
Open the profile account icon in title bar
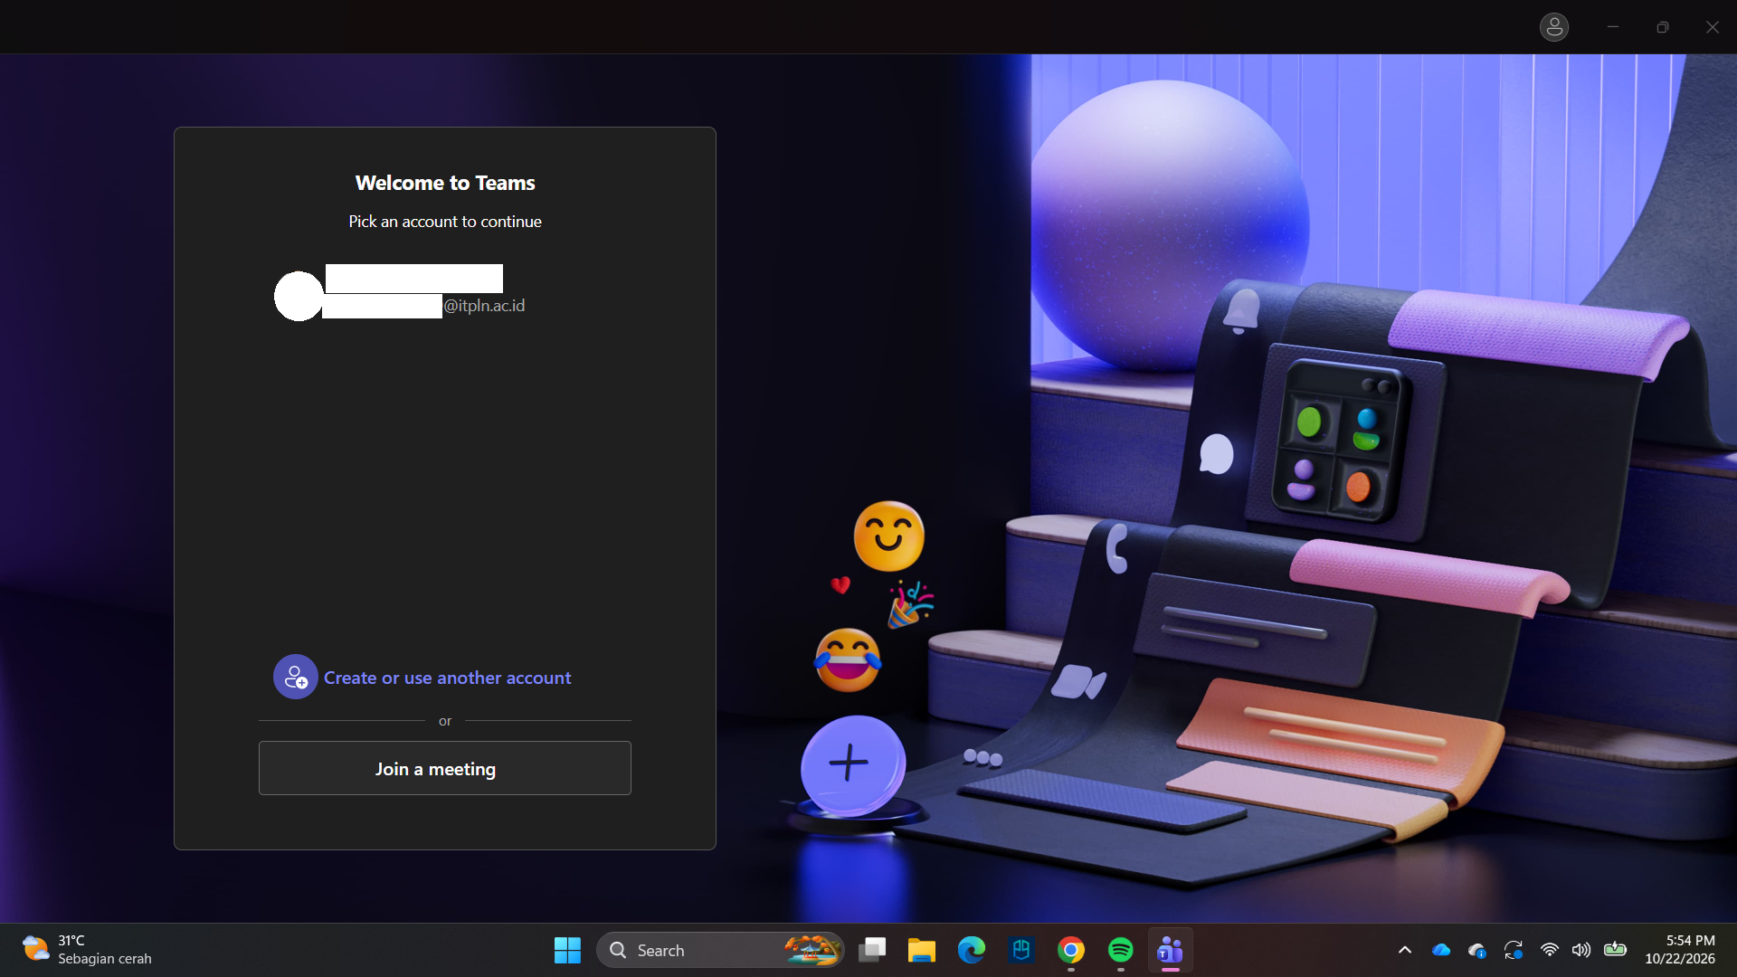click(x=1553, y=27)
